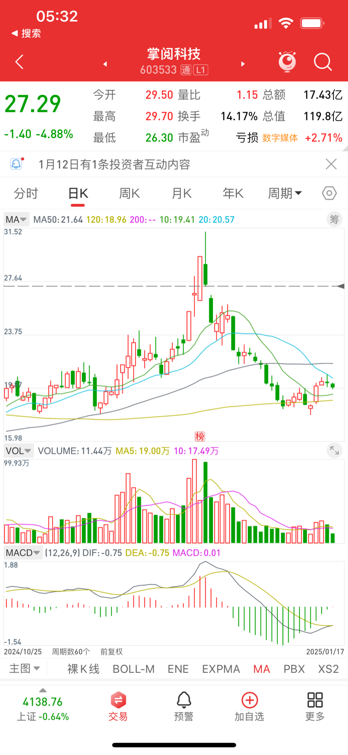The width and height of the screenshot is (348, 755).
Task: Open the VOL indicator dropdown
Action: [x=19, y=451]
